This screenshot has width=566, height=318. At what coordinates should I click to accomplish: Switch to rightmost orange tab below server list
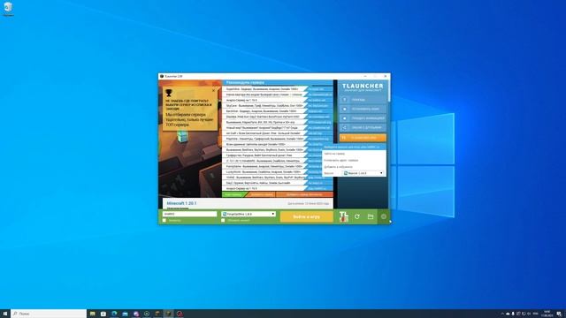[x=304, y=194]
